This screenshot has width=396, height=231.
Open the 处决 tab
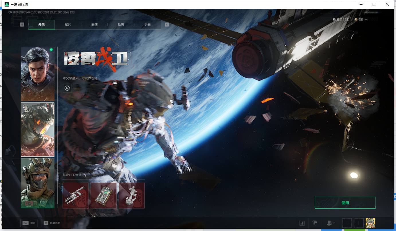click(x=121, y=25)
